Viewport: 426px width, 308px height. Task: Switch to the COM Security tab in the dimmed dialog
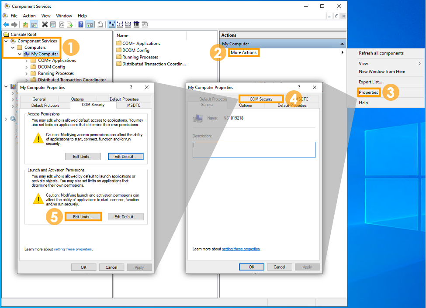pos(261,99)
